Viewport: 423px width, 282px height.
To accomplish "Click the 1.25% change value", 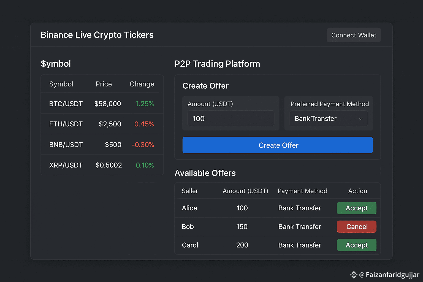I will point(145,104).
